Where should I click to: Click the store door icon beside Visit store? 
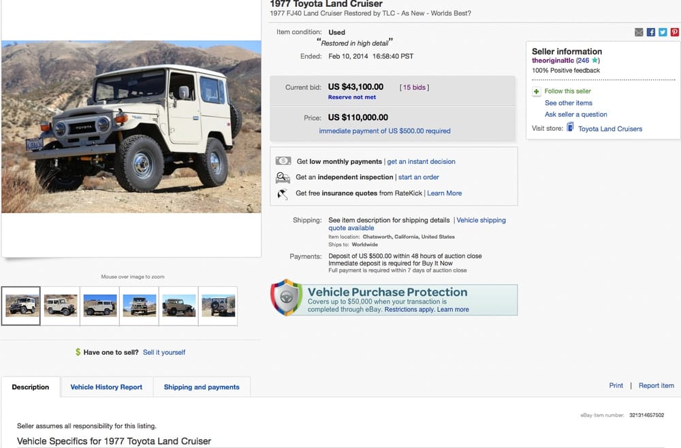coord(570,127)
